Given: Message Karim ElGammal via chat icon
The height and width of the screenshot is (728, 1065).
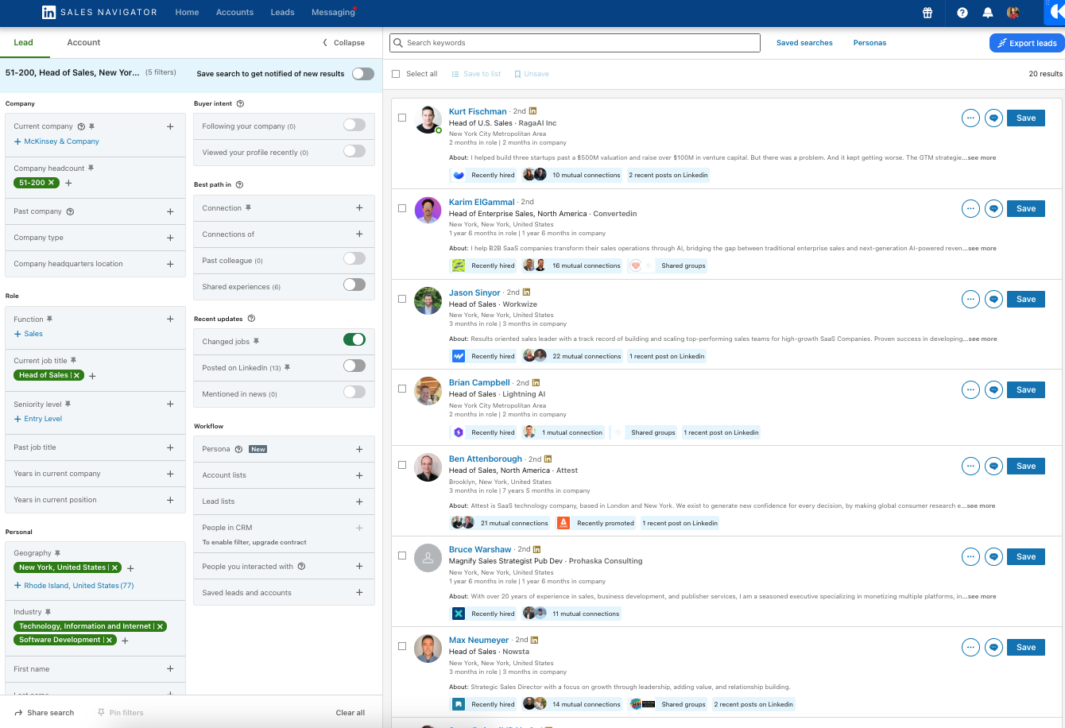Looking at the screenshot, I should [x=993, y=208].
